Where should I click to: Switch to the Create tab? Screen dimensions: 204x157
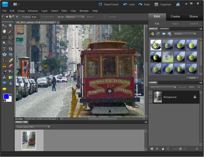175,17
